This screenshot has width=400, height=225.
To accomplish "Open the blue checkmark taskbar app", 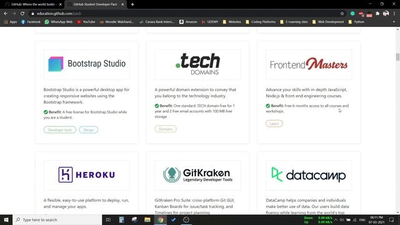I will 173,219.
